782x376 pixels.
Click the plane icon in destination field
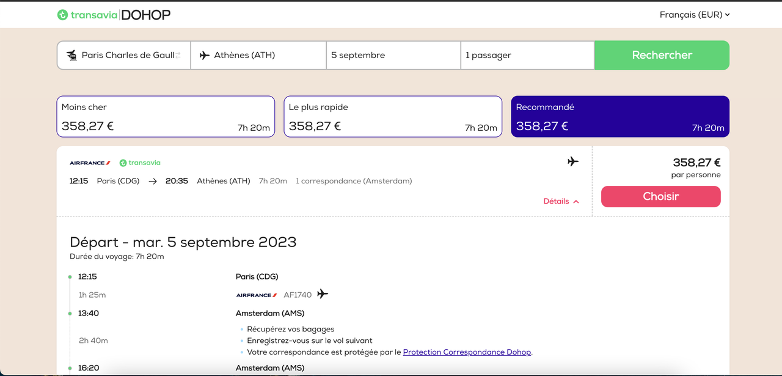[x=205, y=56]
